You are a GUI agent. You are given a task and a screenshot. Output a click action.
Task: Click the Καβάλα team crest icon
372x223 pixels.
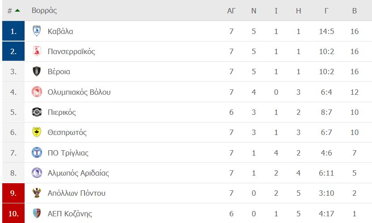pyautogui.click(x=37, y=31)
